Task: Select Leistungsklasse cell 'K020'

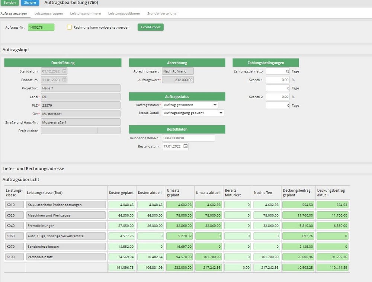Action: [15, 215]
